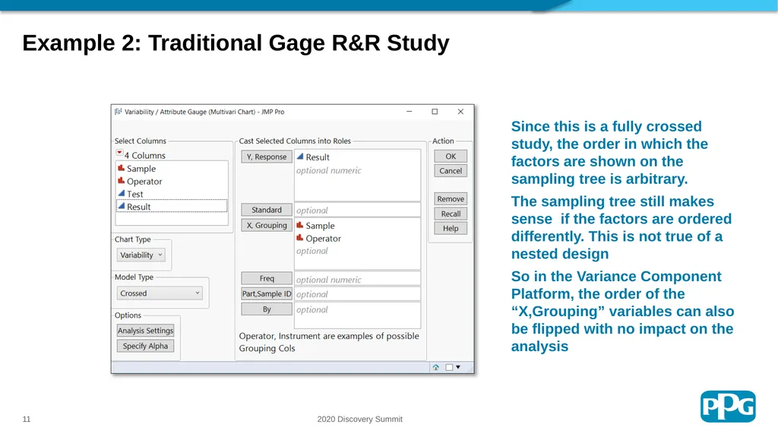
Task: Click the red nominal icon beside Sample column
Action: pyautogui.click(x=121, y=169)
